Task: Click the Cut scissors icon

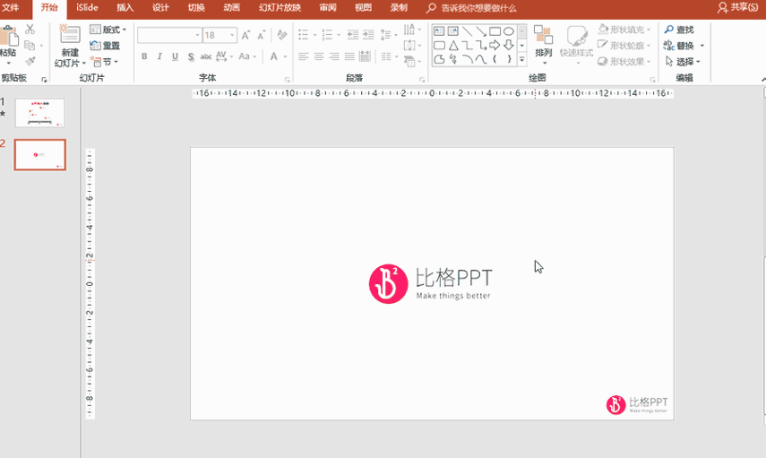Action: click(x=30, y=30)
